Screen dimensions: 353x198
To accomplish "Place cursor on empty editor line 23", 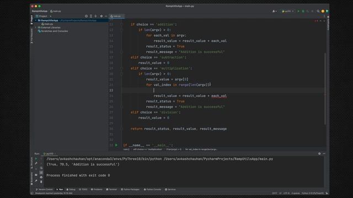I will (x=223, y=90).
